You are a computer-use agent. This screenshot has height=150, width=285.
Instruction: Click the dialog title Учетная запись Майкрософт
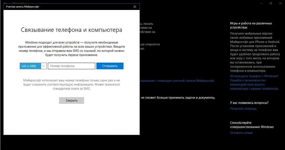point(23,7)
